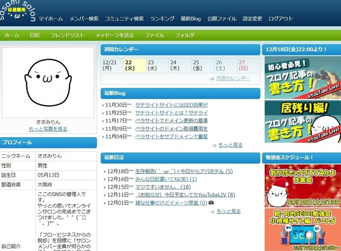Select the ホーム tab in green bar

pyautogui.click(x=12, y=35)
